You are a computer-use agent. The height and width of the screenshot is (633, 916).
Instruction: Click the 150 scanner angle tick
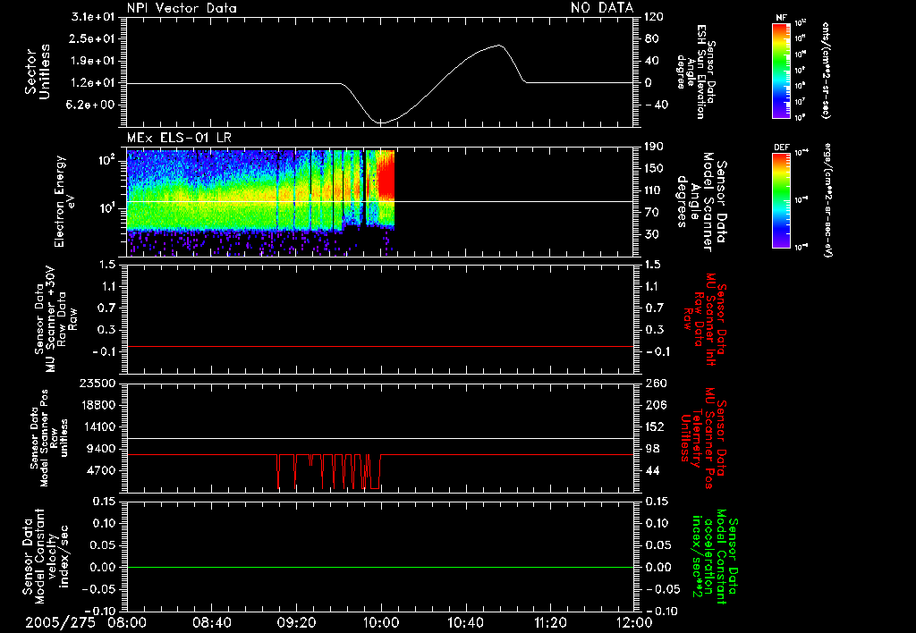pos(654,168)
